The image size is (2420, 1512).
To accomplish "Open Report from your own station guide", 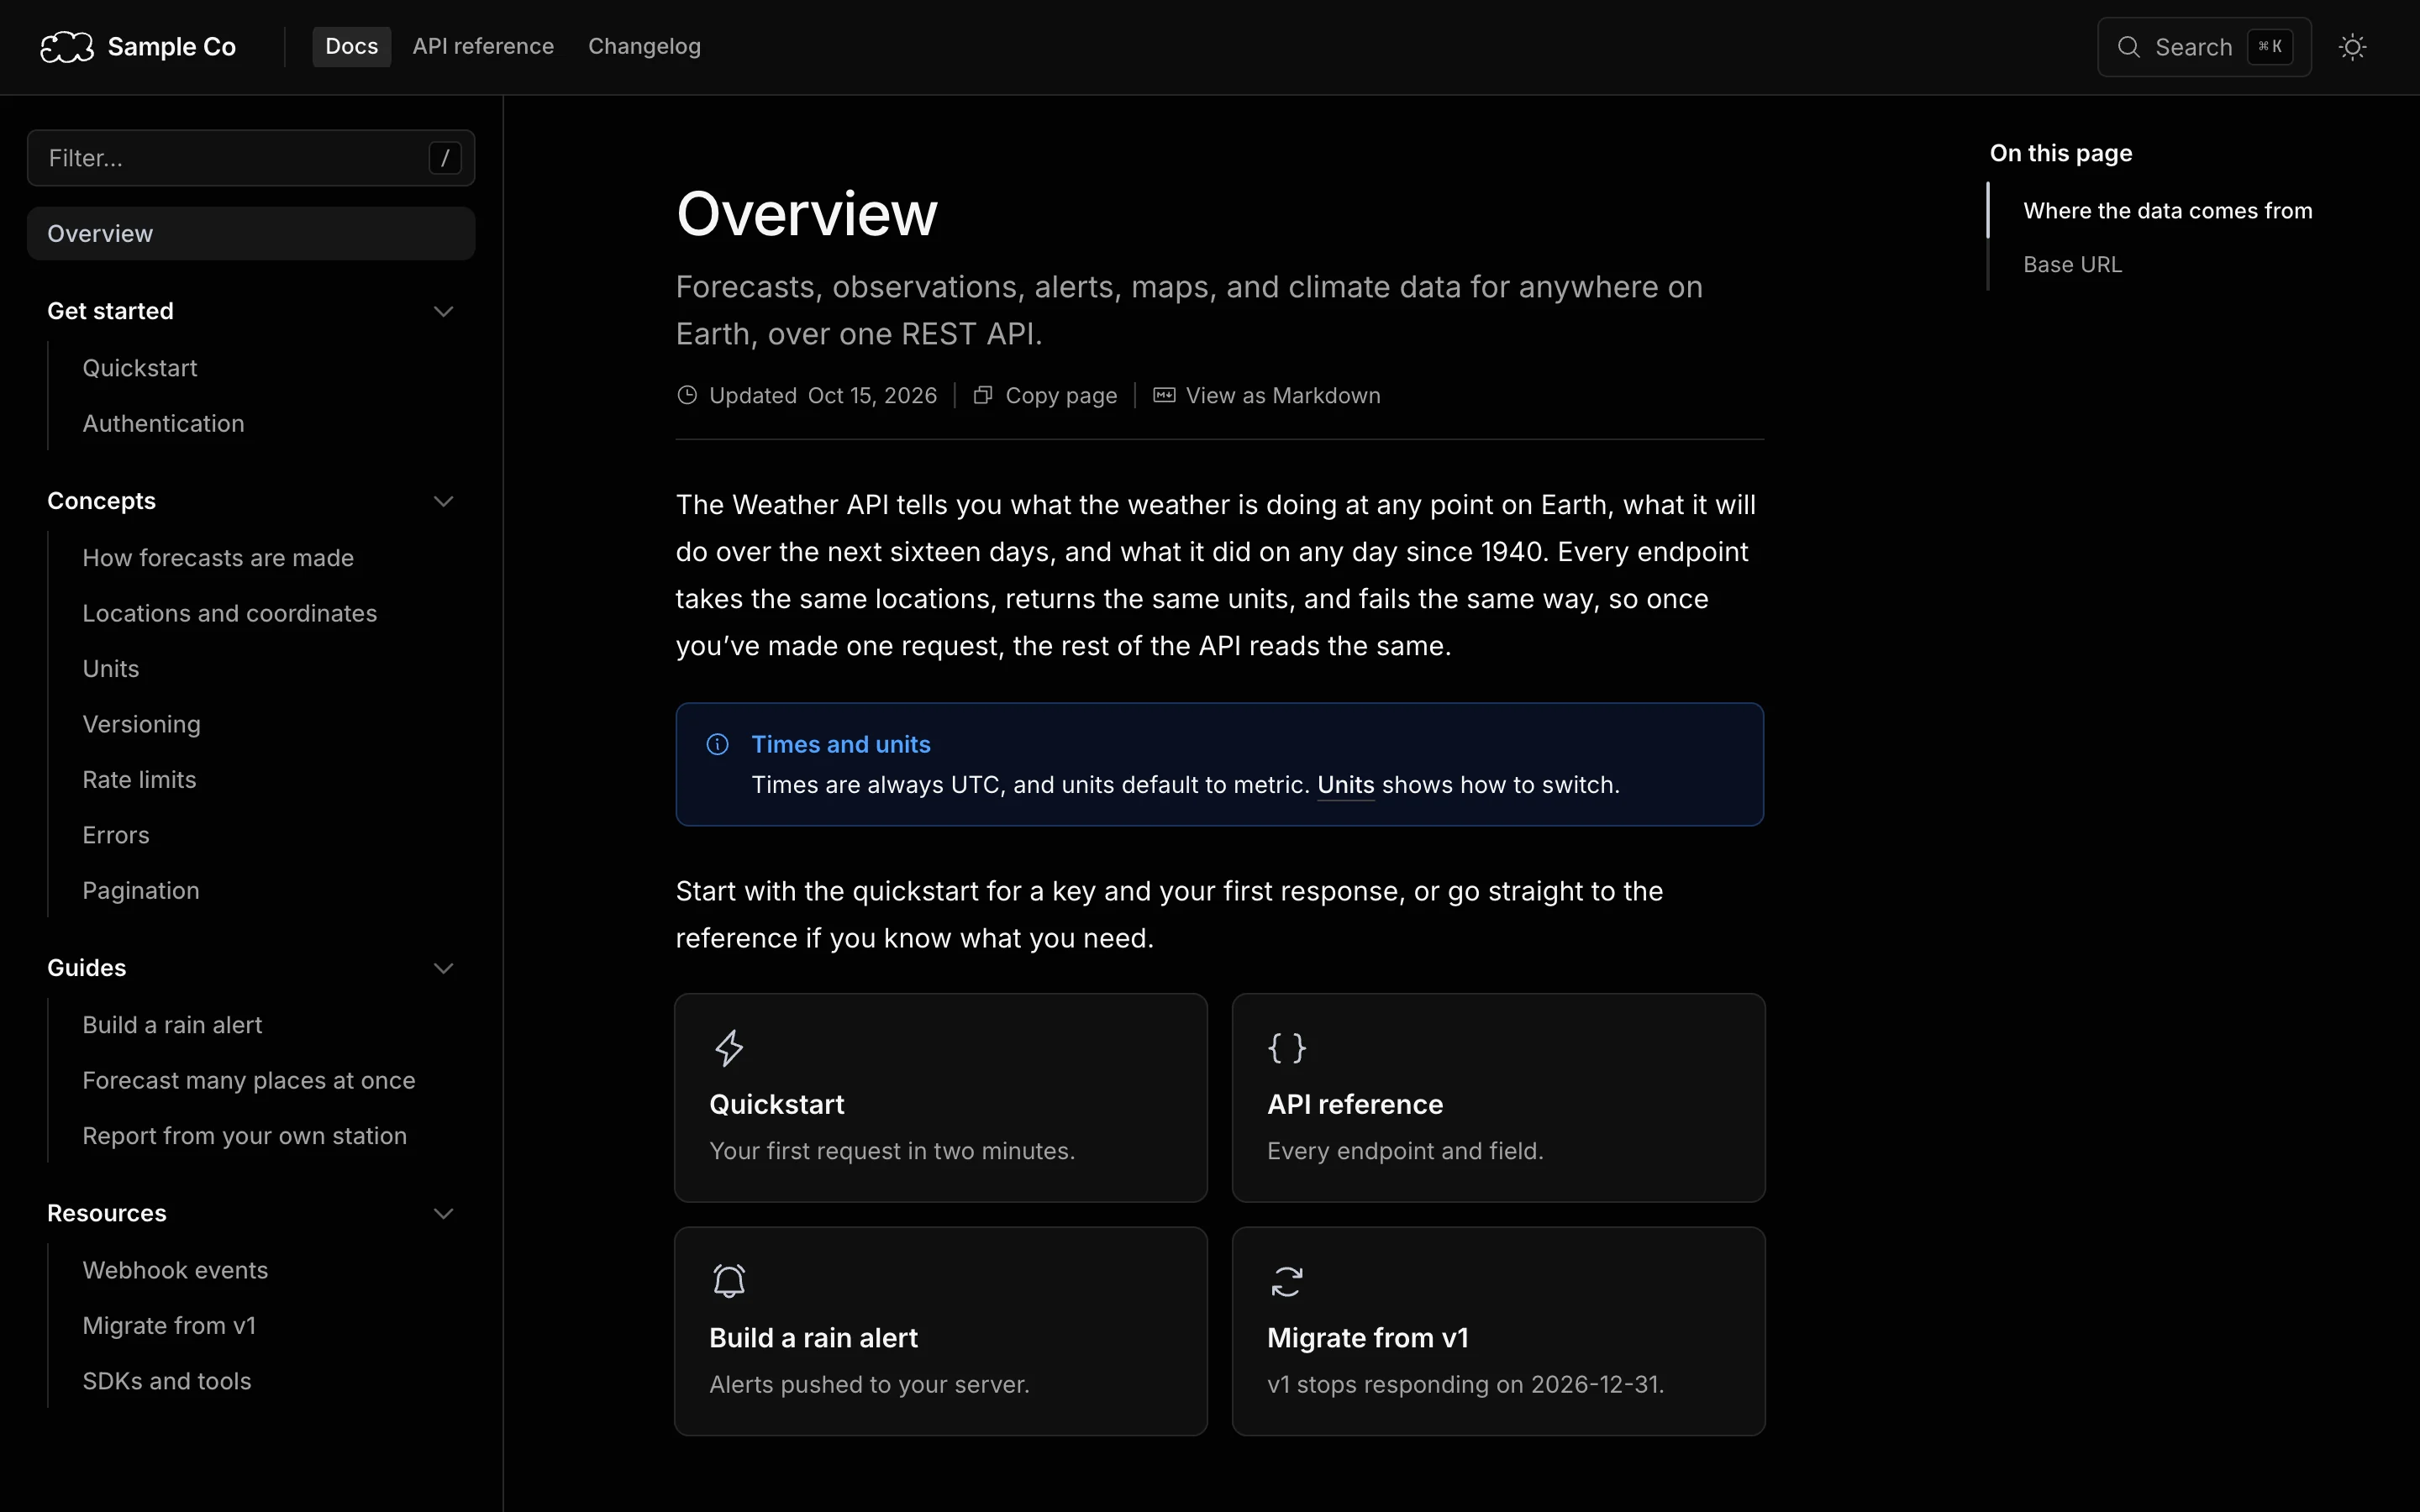I will (245, 1136).
